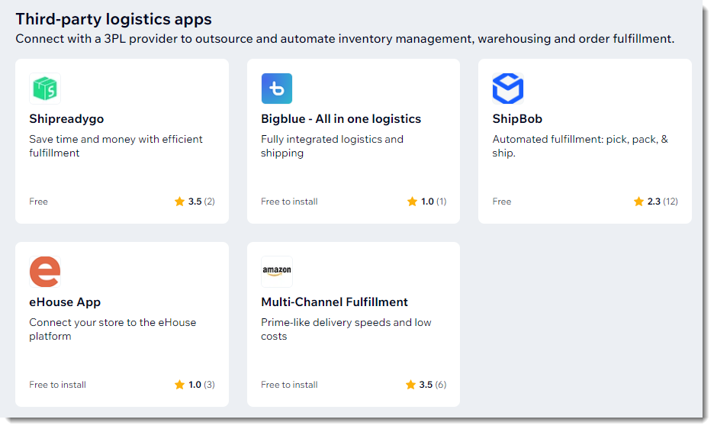Open the ShipBob app title
The image size is (714, 429).
517,119
